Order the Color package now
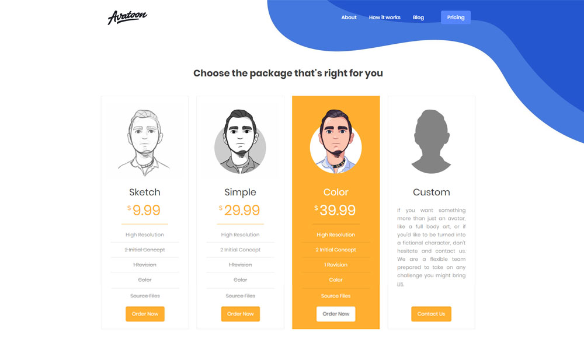This screenshot has height=350, width=584. pos(336,314)
